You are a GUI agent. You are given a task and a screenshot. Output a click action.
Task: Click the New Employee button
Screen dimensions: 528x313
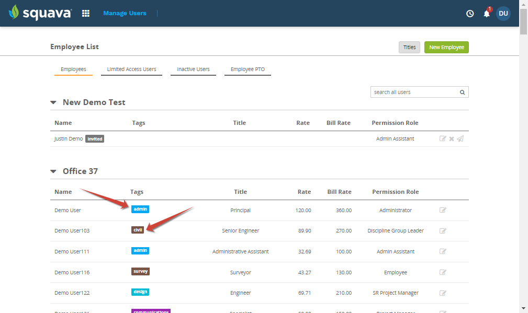(446, 48)
